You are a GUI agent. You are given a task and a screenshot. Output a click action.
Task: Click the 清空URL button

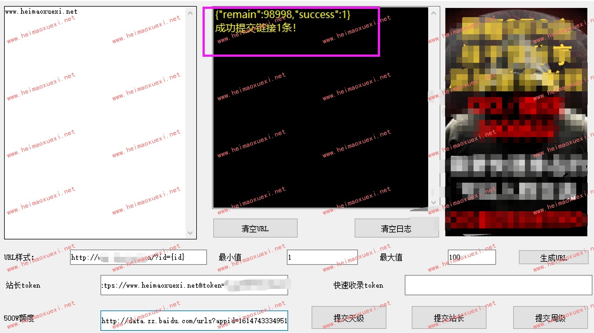pos(255,228)
